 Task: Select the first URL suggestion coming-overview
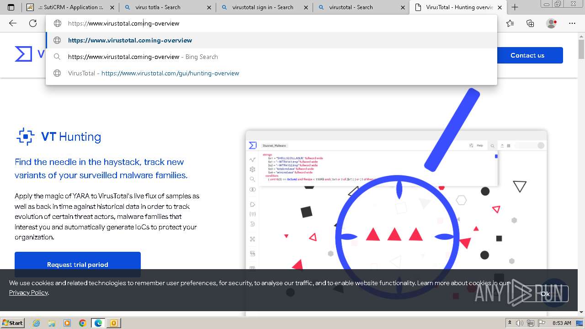[271, 40]
